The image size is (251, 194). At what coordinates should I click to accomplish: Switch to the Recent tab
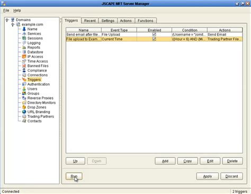pyautogui.click(x=90, y=21)
